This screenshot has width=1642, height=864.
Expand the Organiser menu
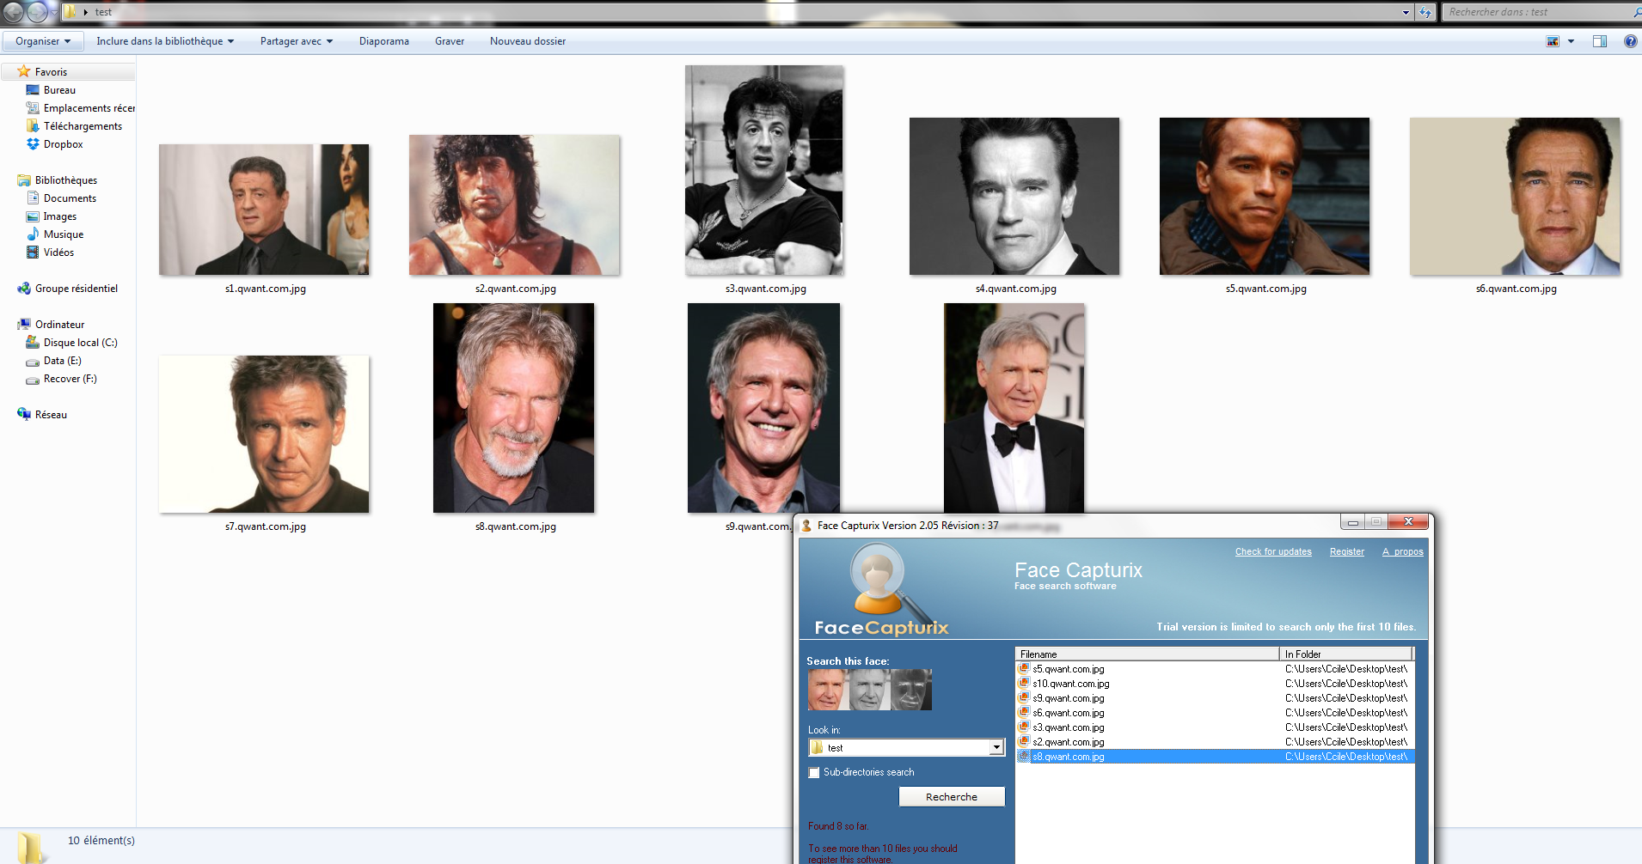pyautogui.click(x=43, y=41)
